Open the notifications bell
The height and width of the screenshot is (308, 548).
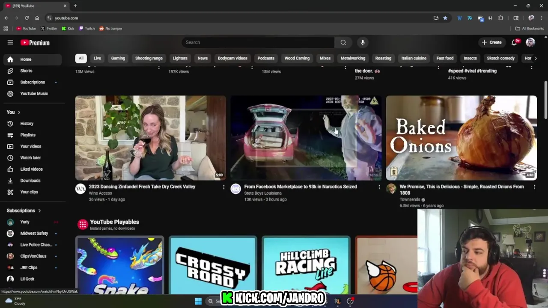[x=515, y=42]
